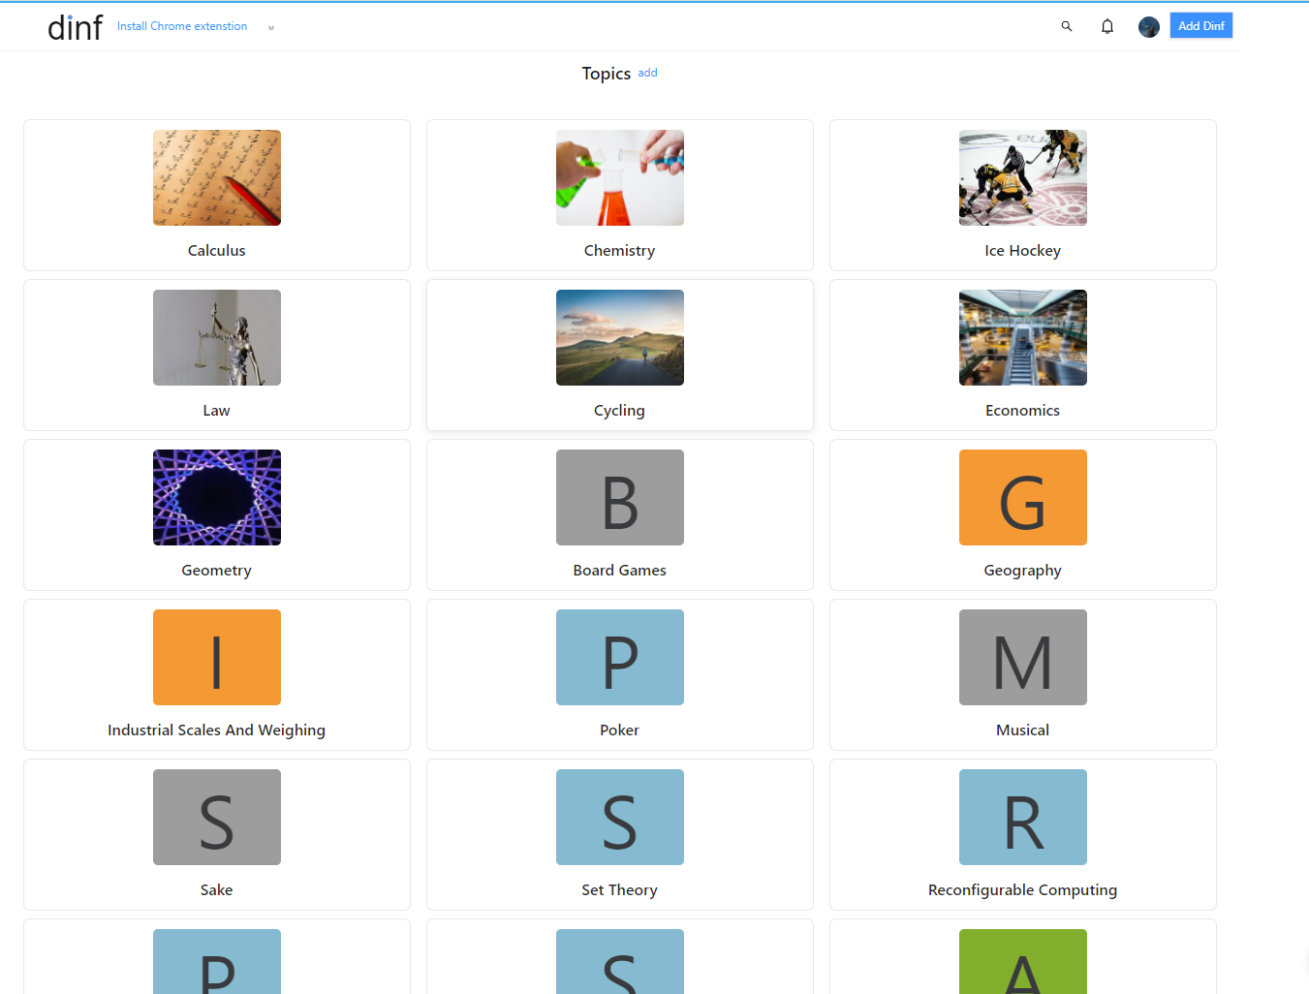Open the Calculus topic thumbnail
1309x994 pixels.
(x=217, y=178)
